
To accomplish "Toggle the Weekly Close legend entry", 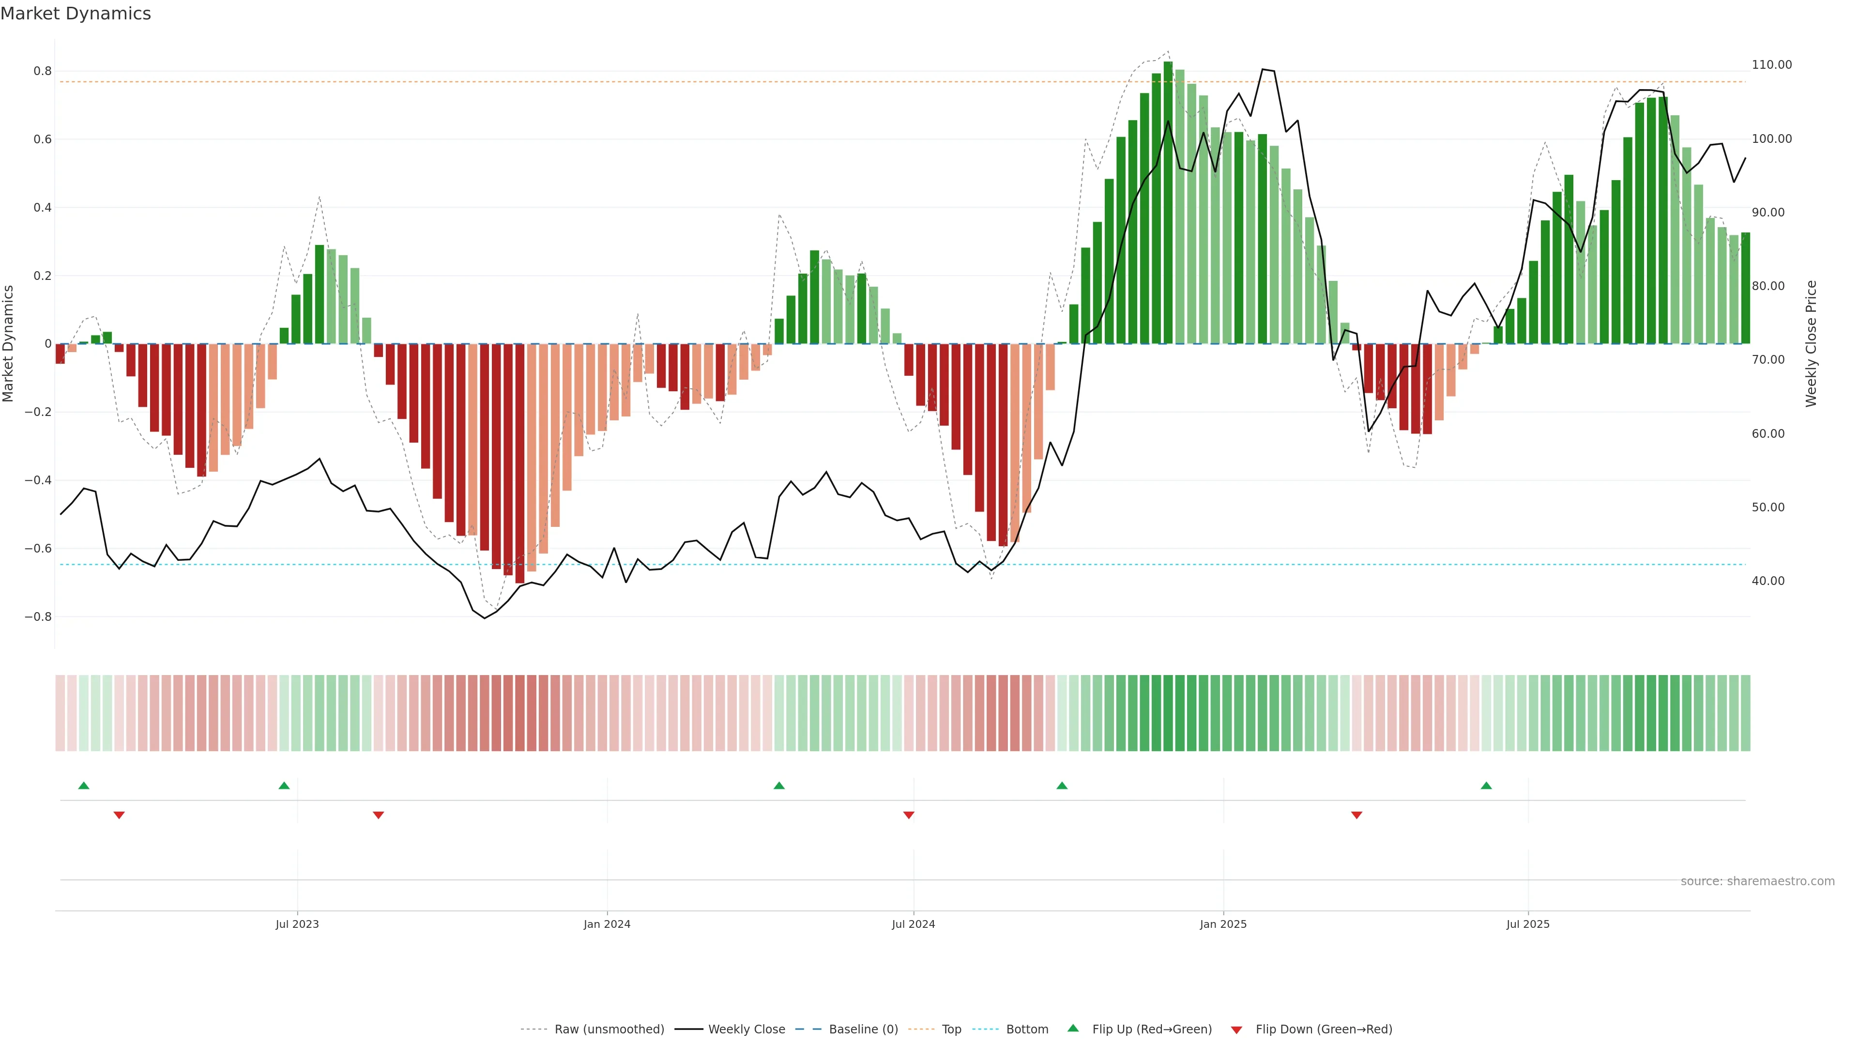I will tap(746, 1030).
